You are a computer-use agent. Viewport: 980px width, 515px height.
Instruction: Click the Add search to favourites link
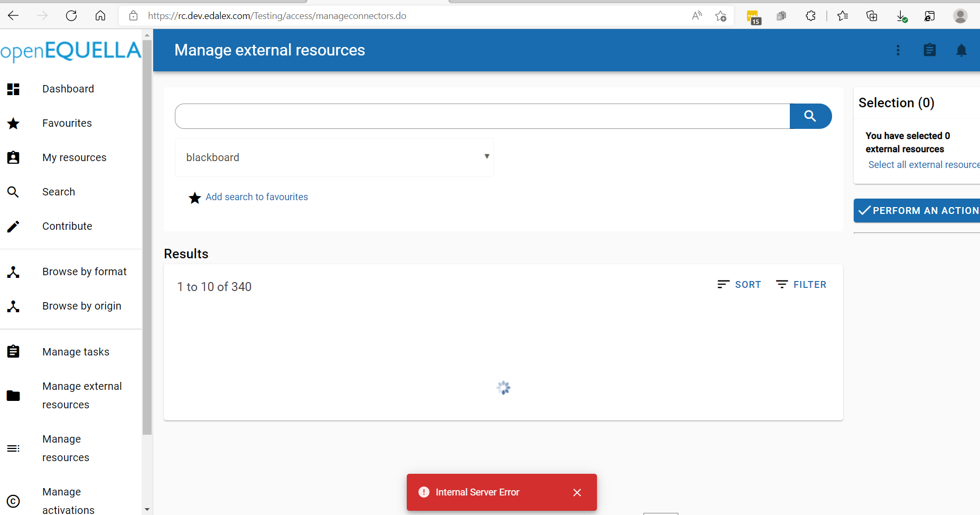(x=257, y=196)
